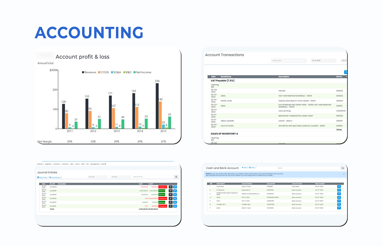The height and width of the screenshot is (246, 382).
Task: Click the 01-01-2024 date field
Action: pos(323,61)
